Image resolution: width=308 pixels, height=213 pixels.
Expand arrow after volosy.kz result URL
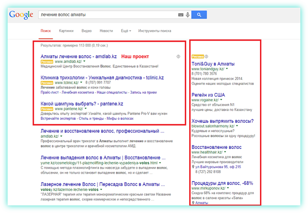101,189
